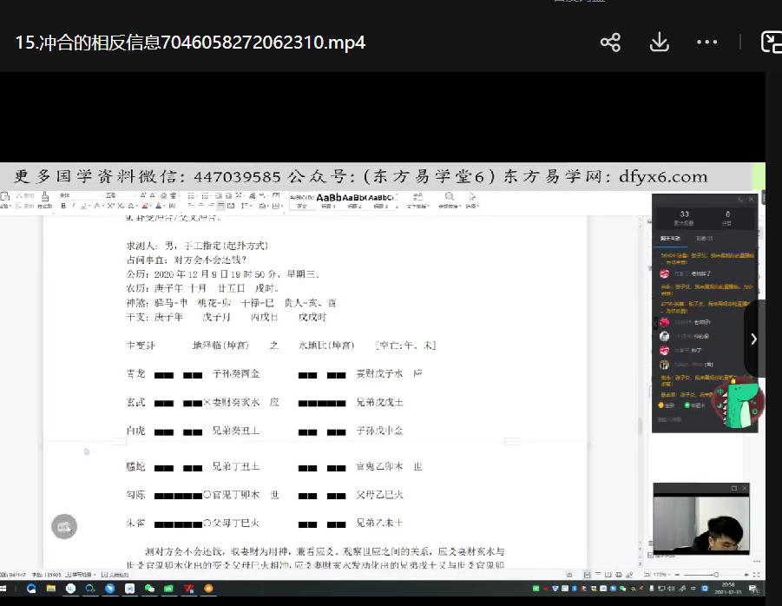
Task: Toggle bold formatting in the ribbon
Action: pyautogui.click(x=63, y=207)
